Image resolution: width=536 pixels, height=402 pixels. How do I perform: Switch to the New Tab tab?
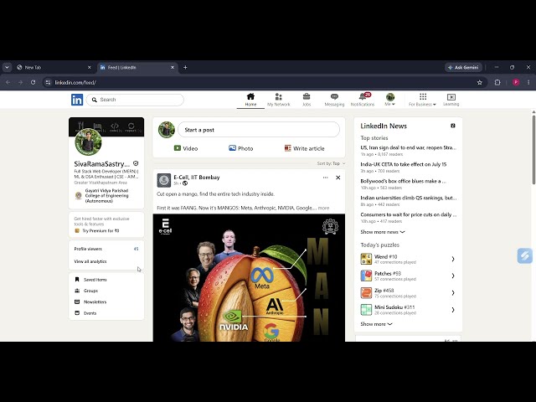click(51, 67)
